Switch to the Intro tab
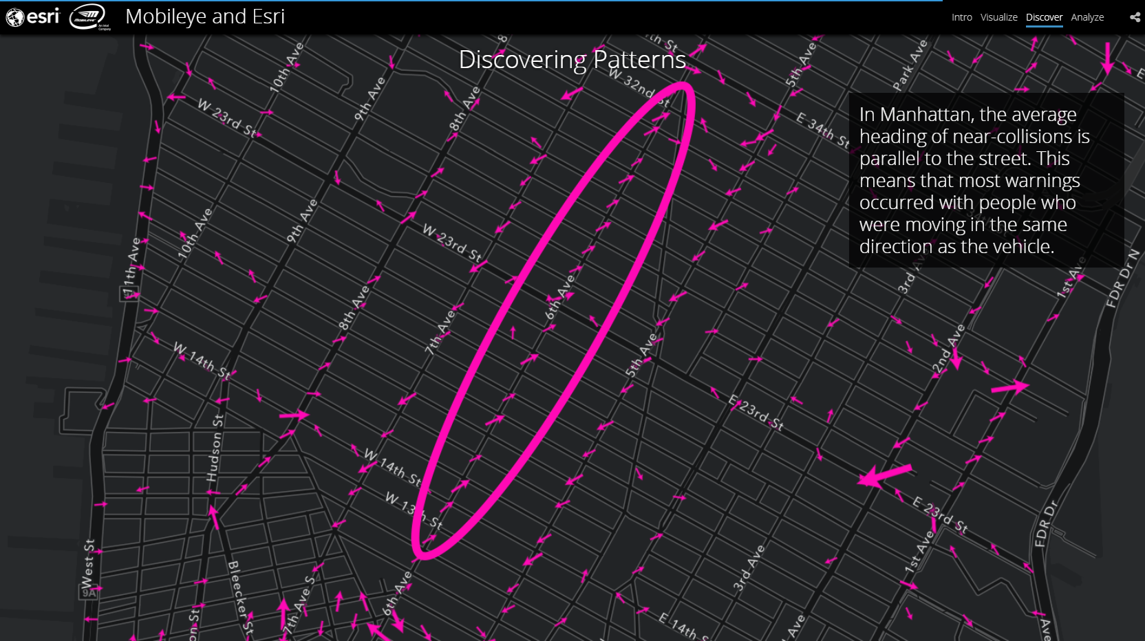 961,17
